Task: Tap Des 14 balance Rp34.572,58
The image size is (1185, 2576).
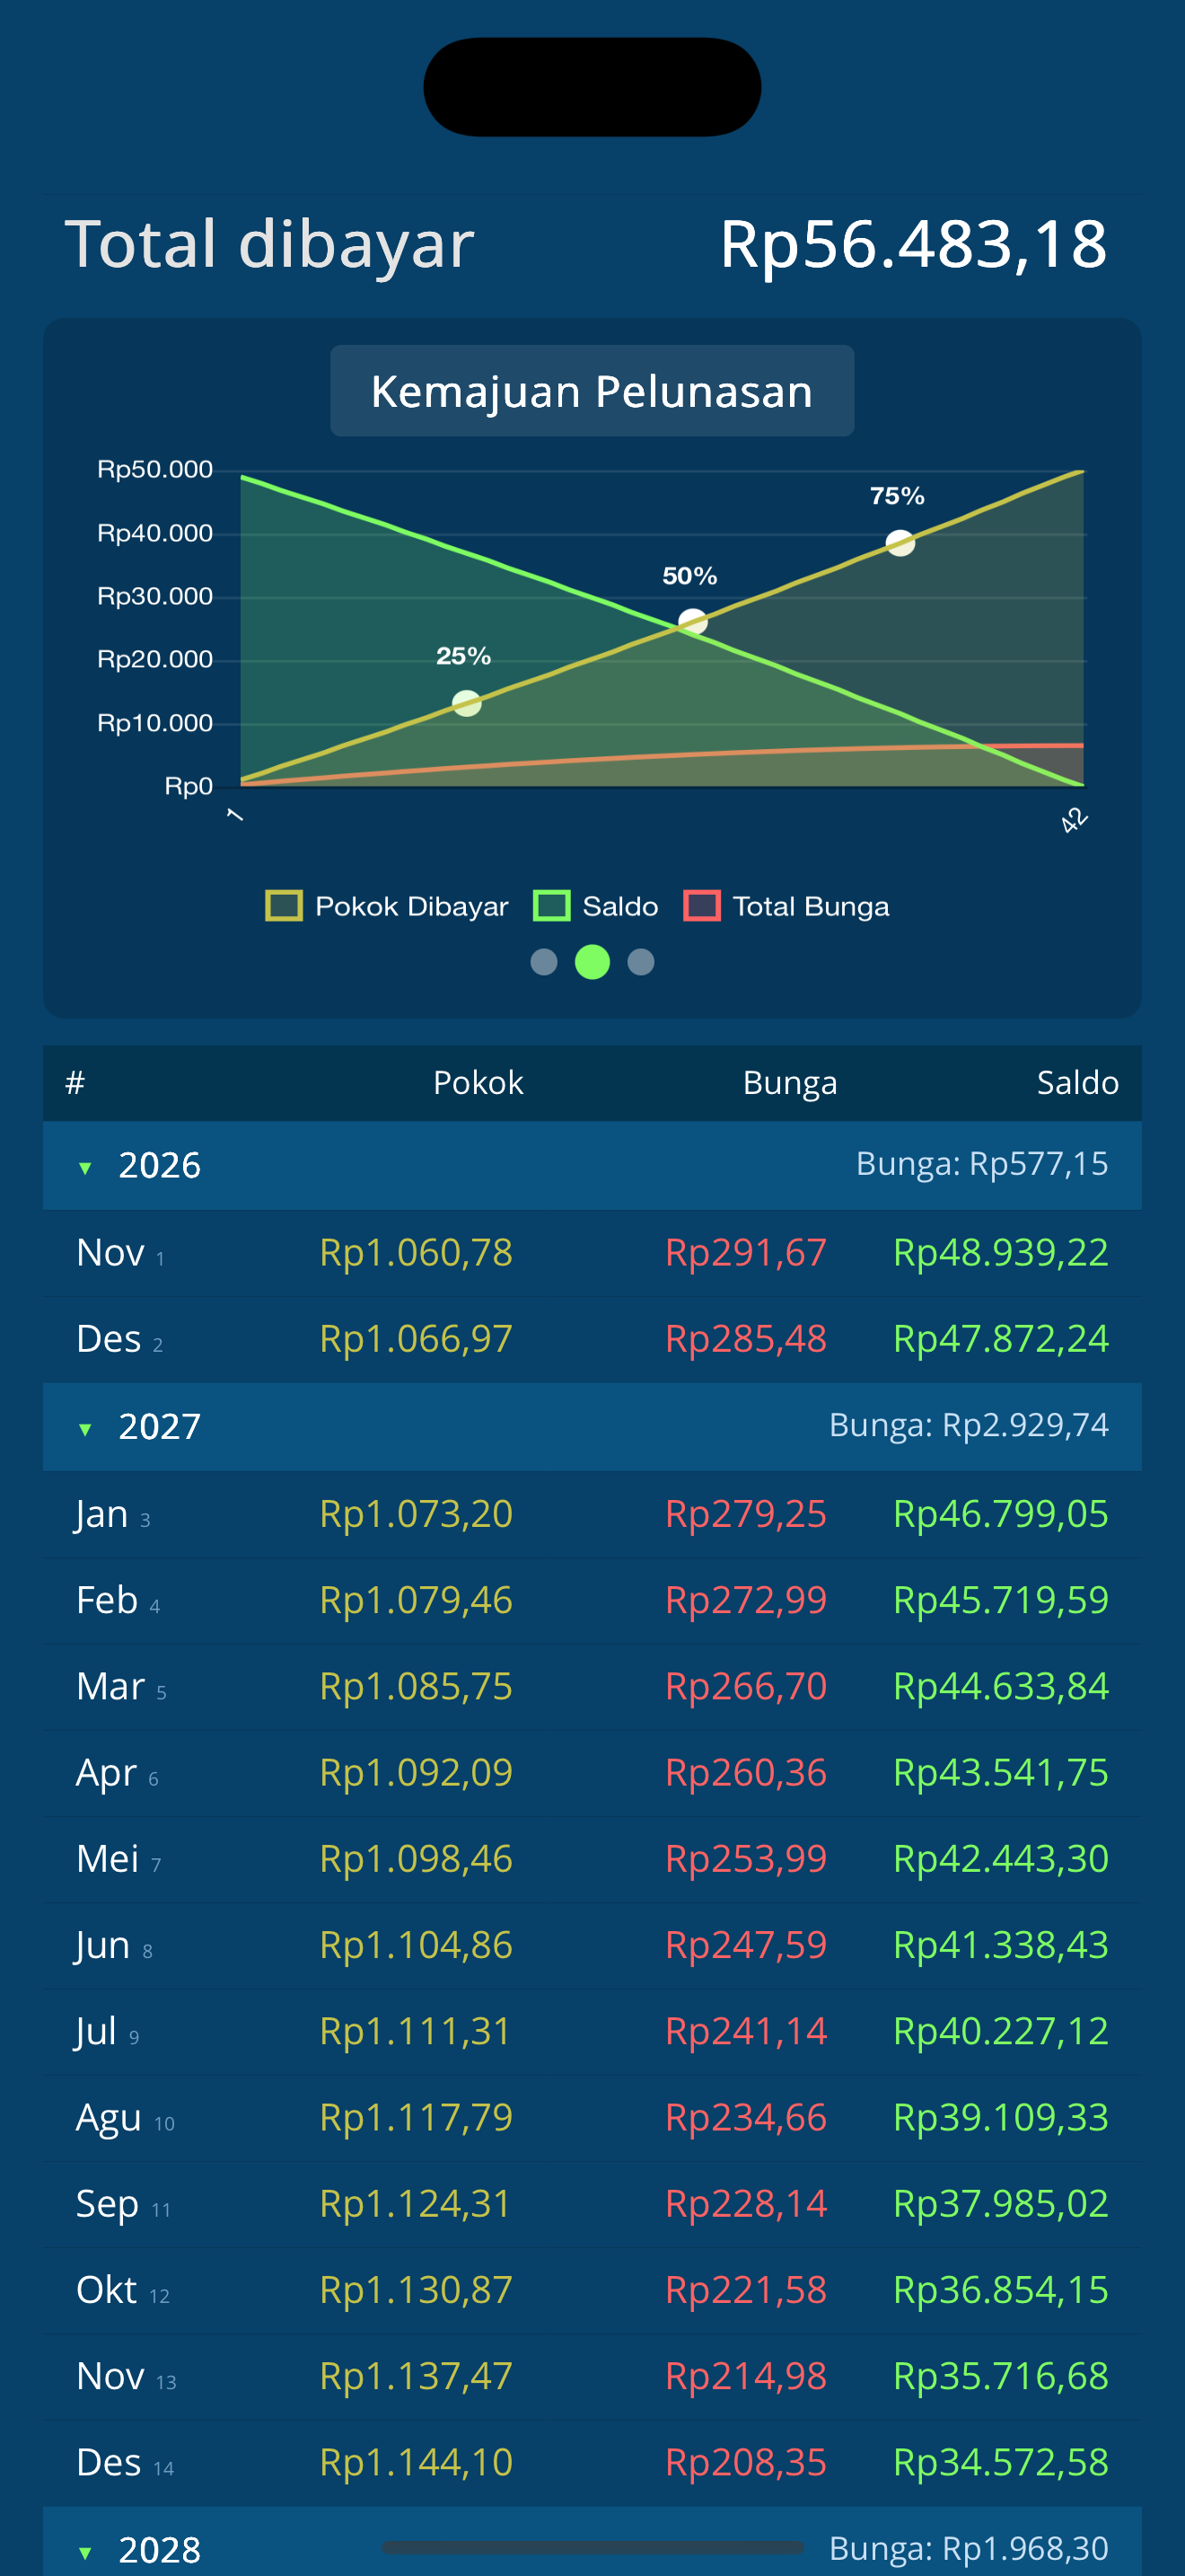Action: tap(1001, 2462)
